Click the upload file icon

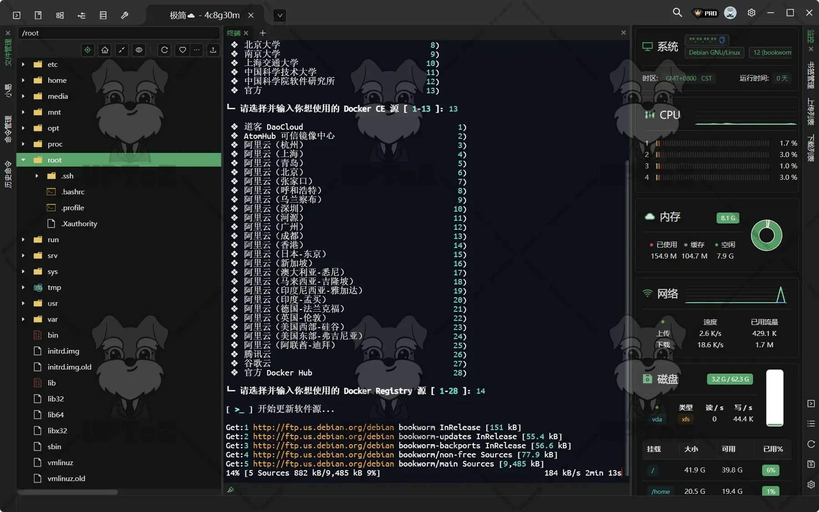point(213,50)
